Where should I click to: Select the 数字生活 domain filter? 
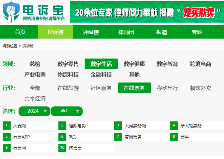[x=101, y=64]
